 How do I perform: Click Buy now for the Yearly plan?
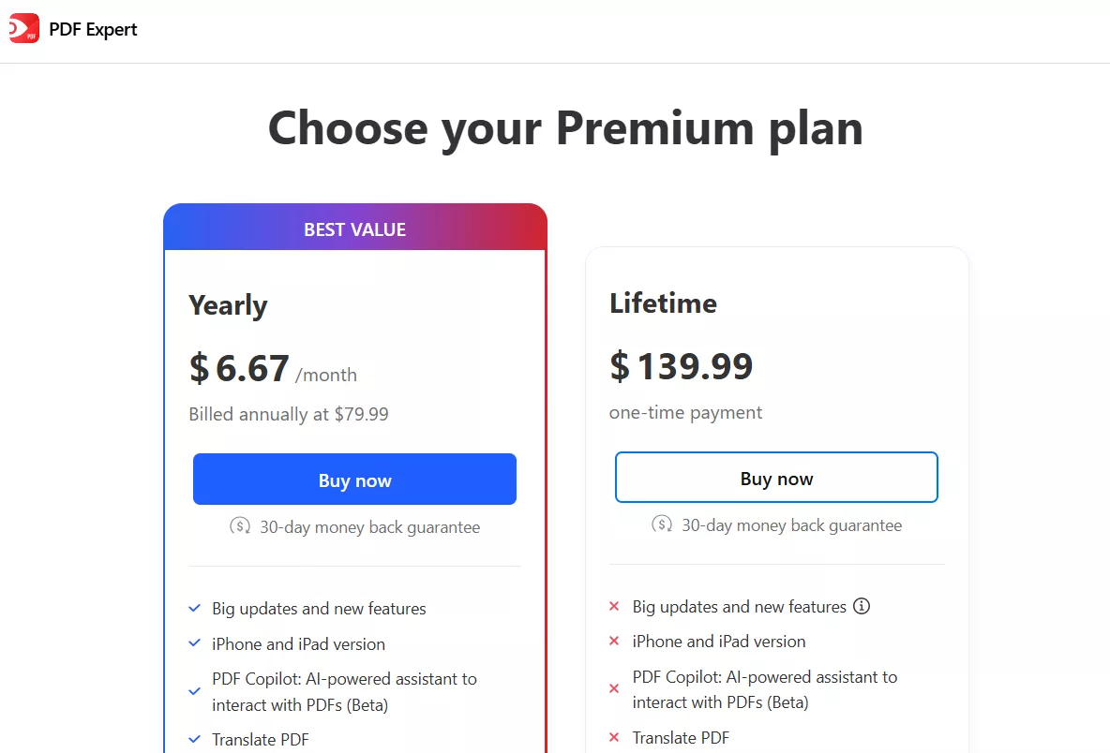(354, 479)
